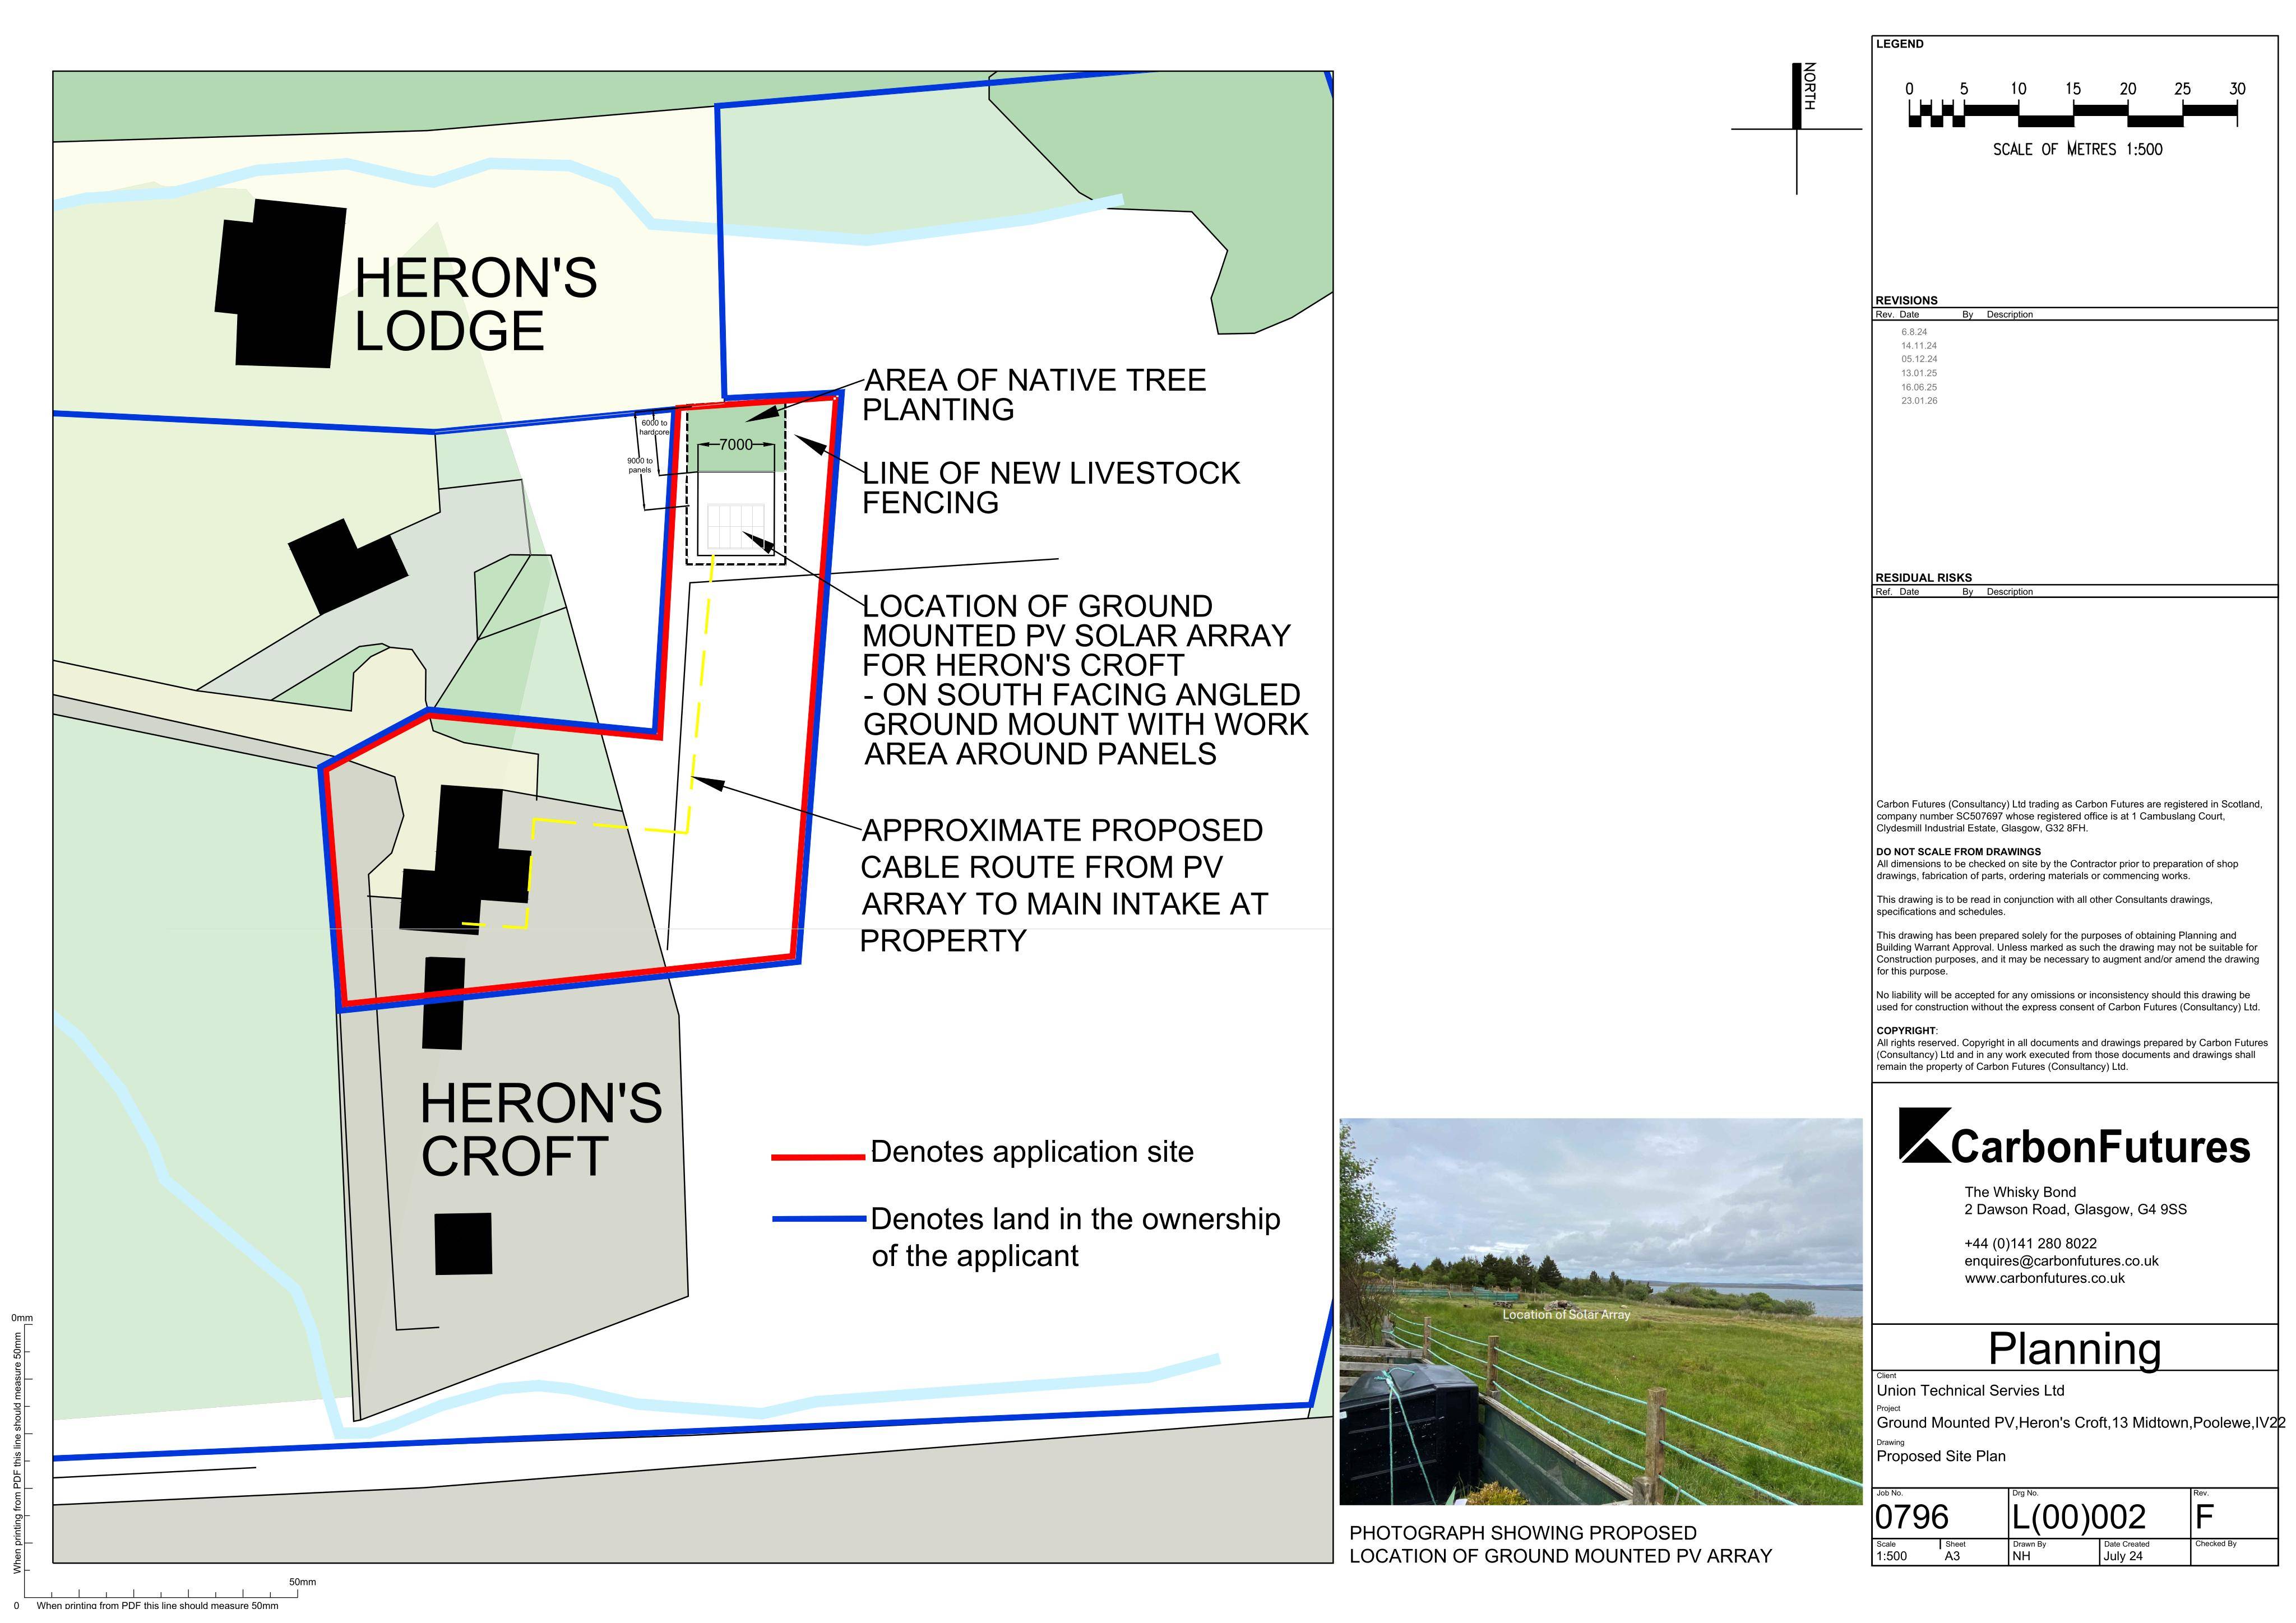Click the drawing number L(00)002
Image resolution: width=2296 pixels, height=1623 pixels.
point(2079,1517)
